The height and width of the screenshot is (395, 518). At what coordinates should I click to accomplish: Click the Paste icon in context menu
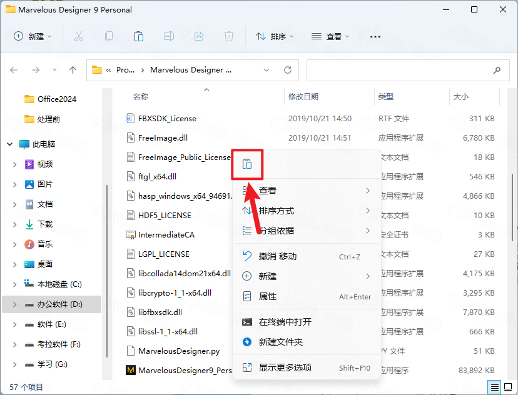pos(246,164)
